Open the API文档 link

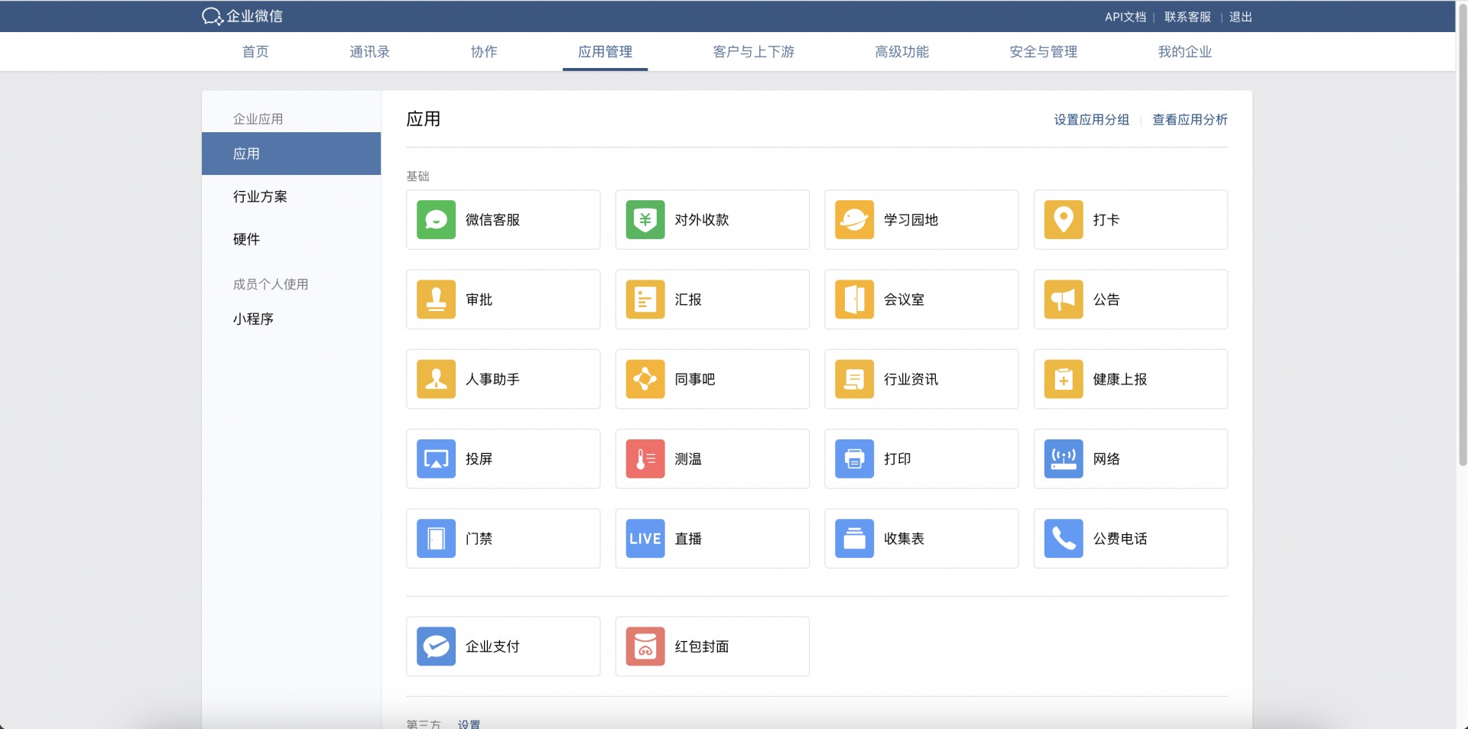pyautogui.click(x=1125, y=17)
